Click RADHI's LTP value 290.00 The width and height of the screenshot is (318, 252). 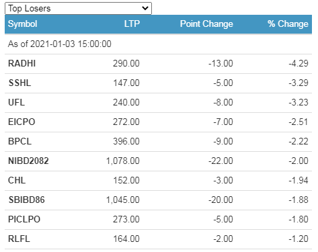126,63
